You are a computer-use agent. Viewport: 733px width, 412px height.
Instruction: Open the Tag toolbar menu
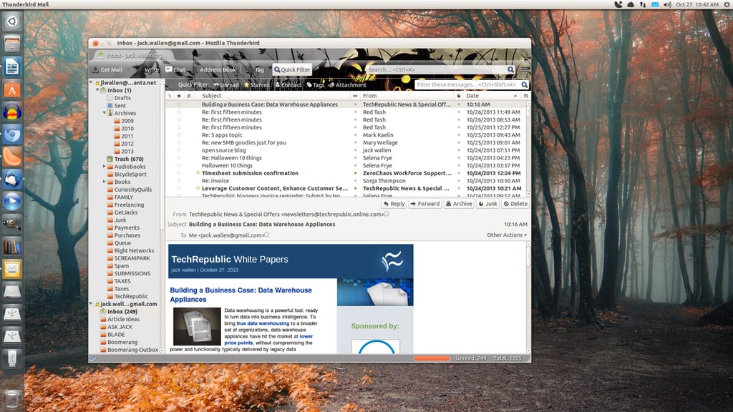click(259, 69)
